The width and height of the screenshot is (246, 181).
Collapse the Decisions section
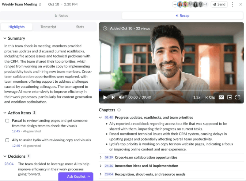(5, 156)
